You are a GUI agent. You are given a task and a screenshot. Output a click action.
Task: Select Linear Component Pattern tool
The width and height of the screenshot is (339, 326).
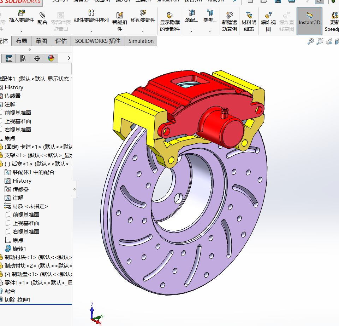(91, 17)
